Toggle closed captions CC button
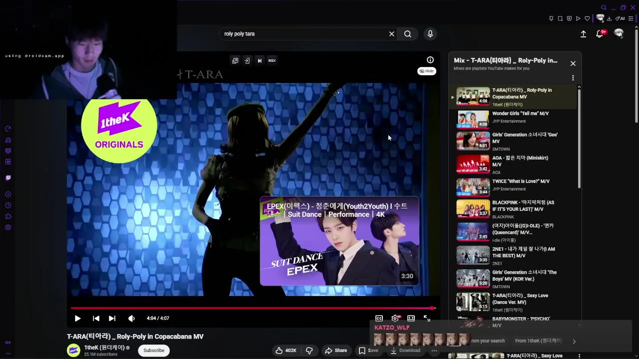The height and width of the screenshot is (359, 639). pos(379,318)
